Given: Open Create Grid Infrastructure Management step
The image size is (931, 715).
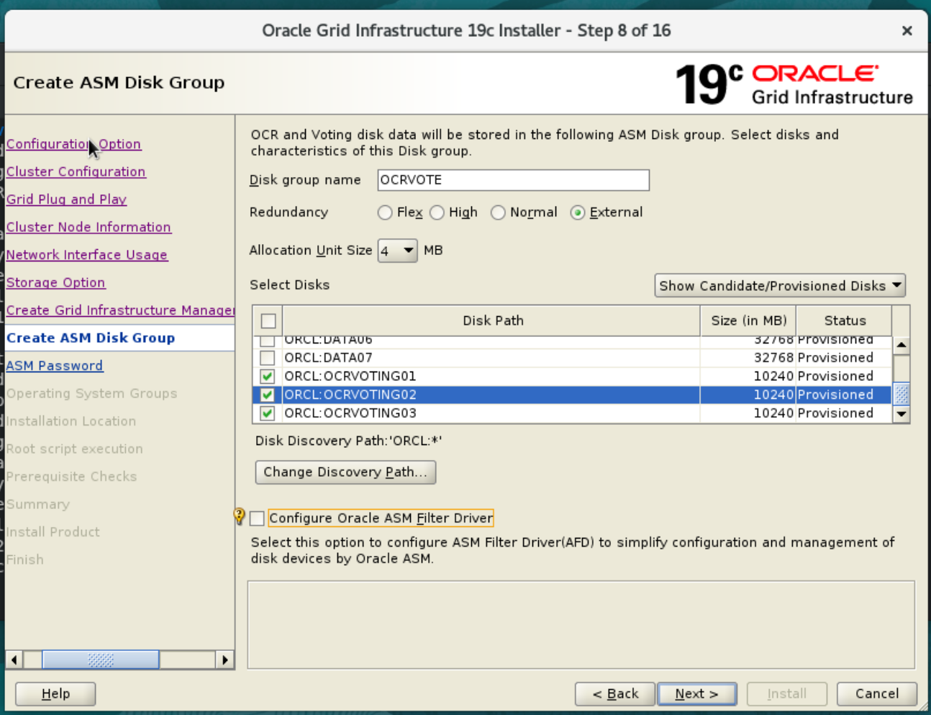Looking at the screenshot, I should [120, 310].
